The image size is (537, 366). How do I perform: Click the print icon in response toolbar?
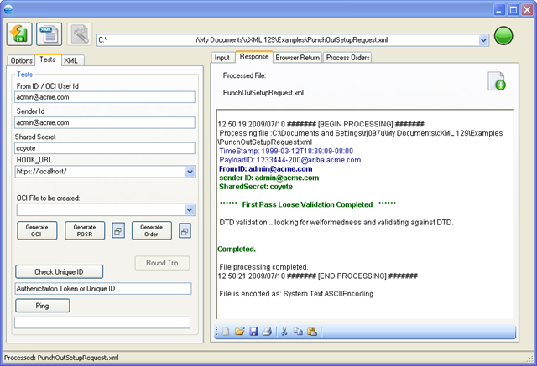[267, 332]
